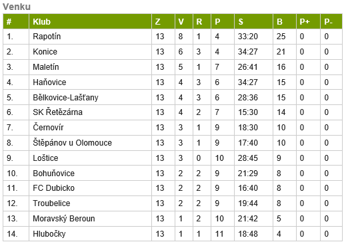Open the Maletín club entry
This screenshot has width=346, height=244.
(x=46, y=67)
